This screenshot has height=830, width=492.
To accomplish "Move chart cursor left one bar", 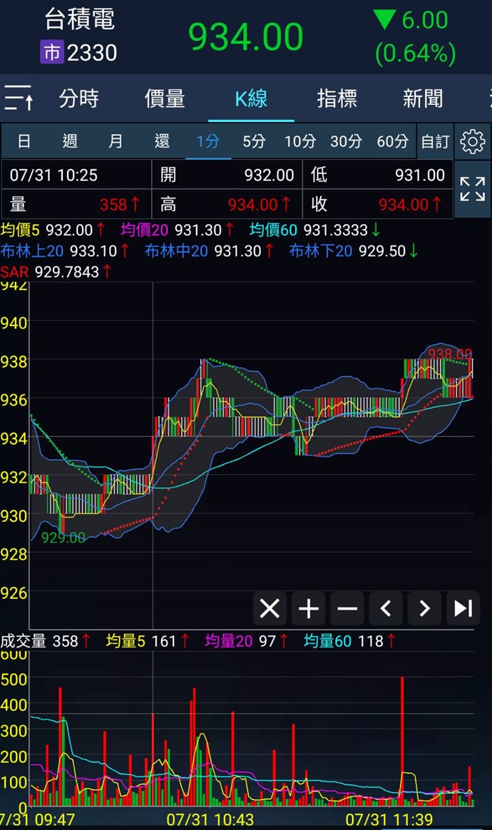I will [386, 608].
